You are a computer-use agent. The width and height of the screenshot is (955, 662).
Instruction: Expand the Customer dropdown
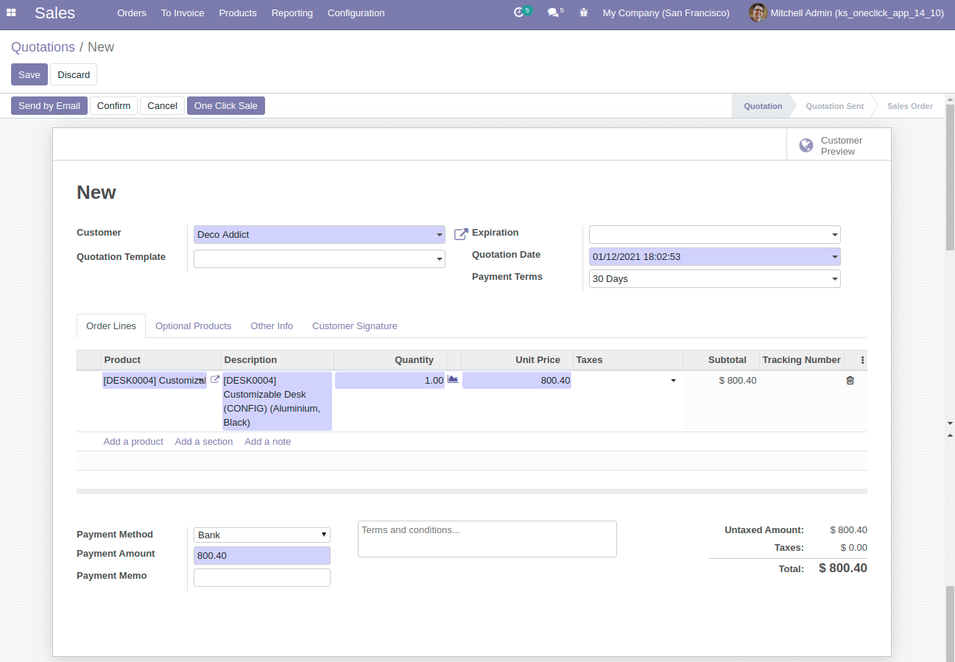(x=439, y=235)
